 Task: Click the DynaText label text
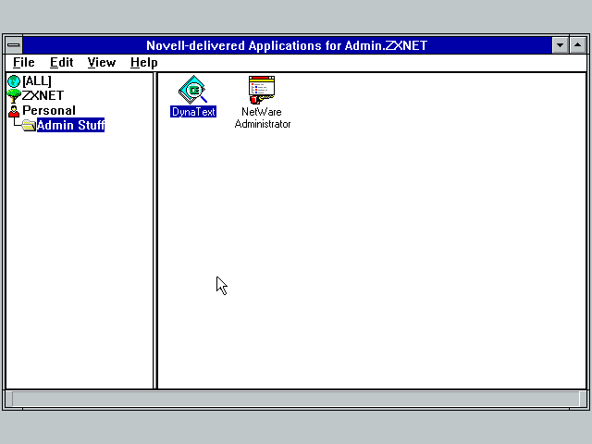[193, 112]
